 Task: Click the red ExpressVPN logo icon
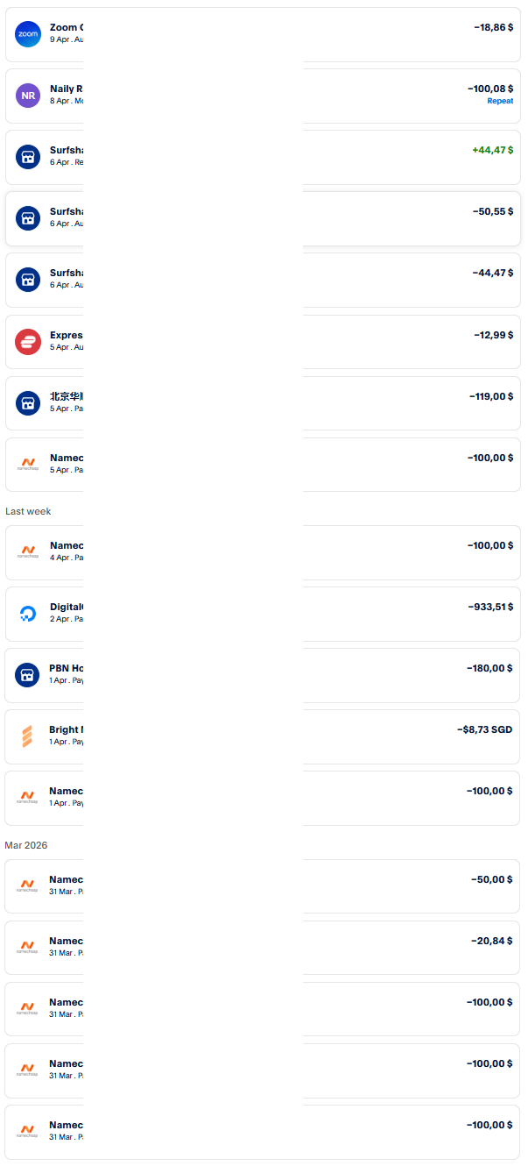click(28, 341)
